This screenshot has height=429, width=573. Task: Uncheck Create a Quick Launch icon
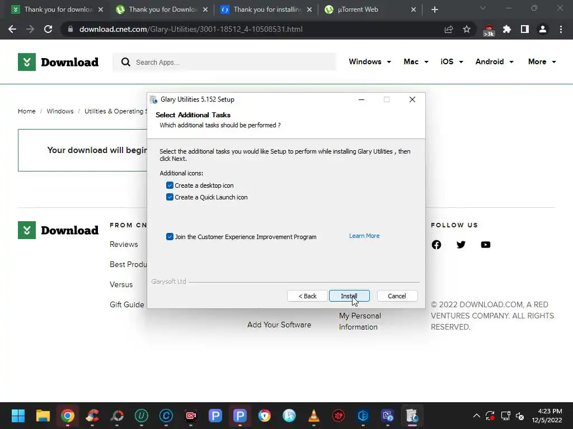click(x=170, y=197)
